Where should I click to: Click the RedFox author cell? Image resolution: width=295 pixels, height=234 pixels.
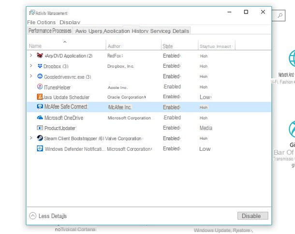tap(115, 56)
